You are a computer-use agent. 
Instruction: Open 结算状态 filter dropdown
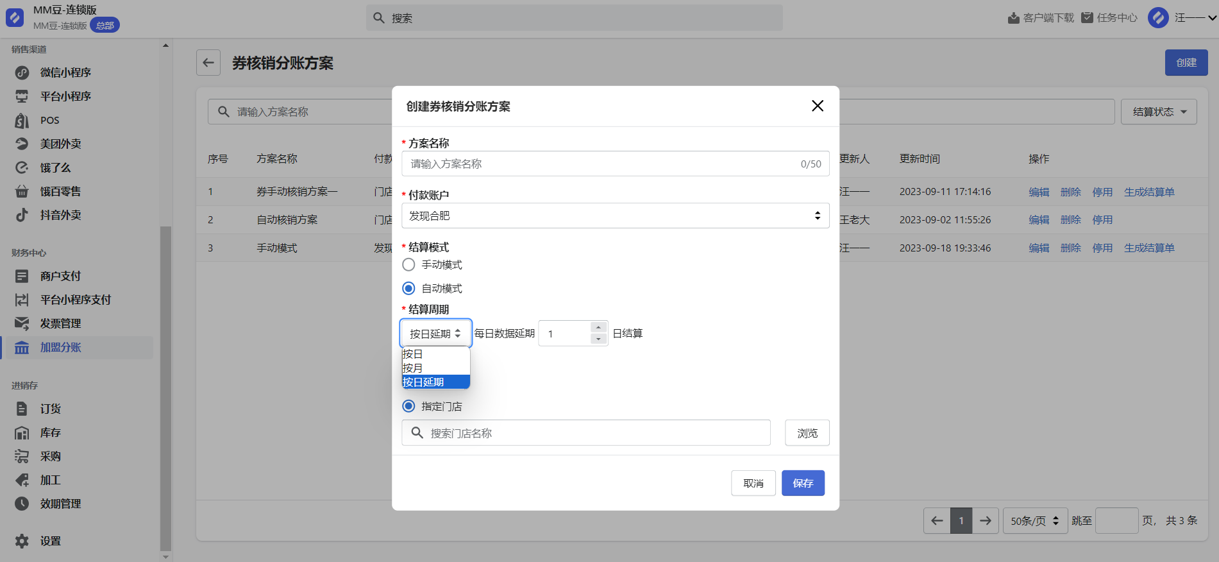(x=1159, y=112)
